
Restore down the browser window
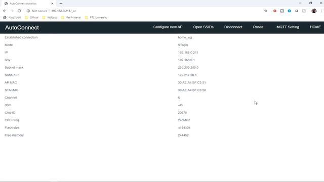click(x=310, y=3)
